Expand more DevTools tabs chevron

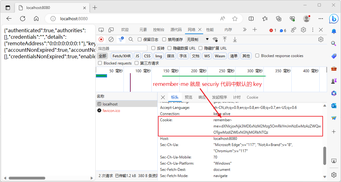point(245,30)
